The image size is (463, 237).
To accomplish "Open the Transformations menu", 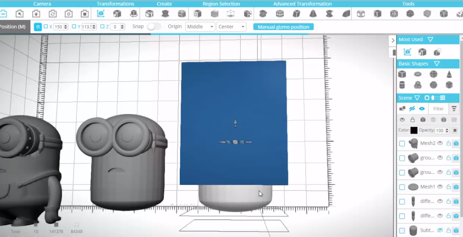I will tap(115, 4).
